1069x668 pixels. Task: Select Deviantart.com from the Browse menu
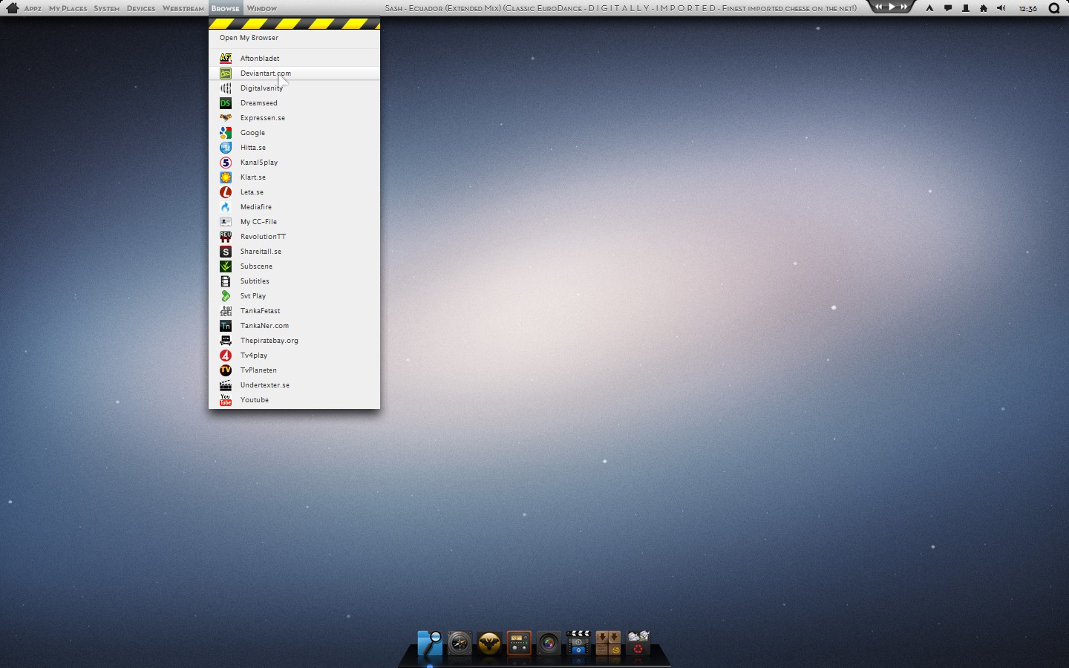click(x=294, y=73)
